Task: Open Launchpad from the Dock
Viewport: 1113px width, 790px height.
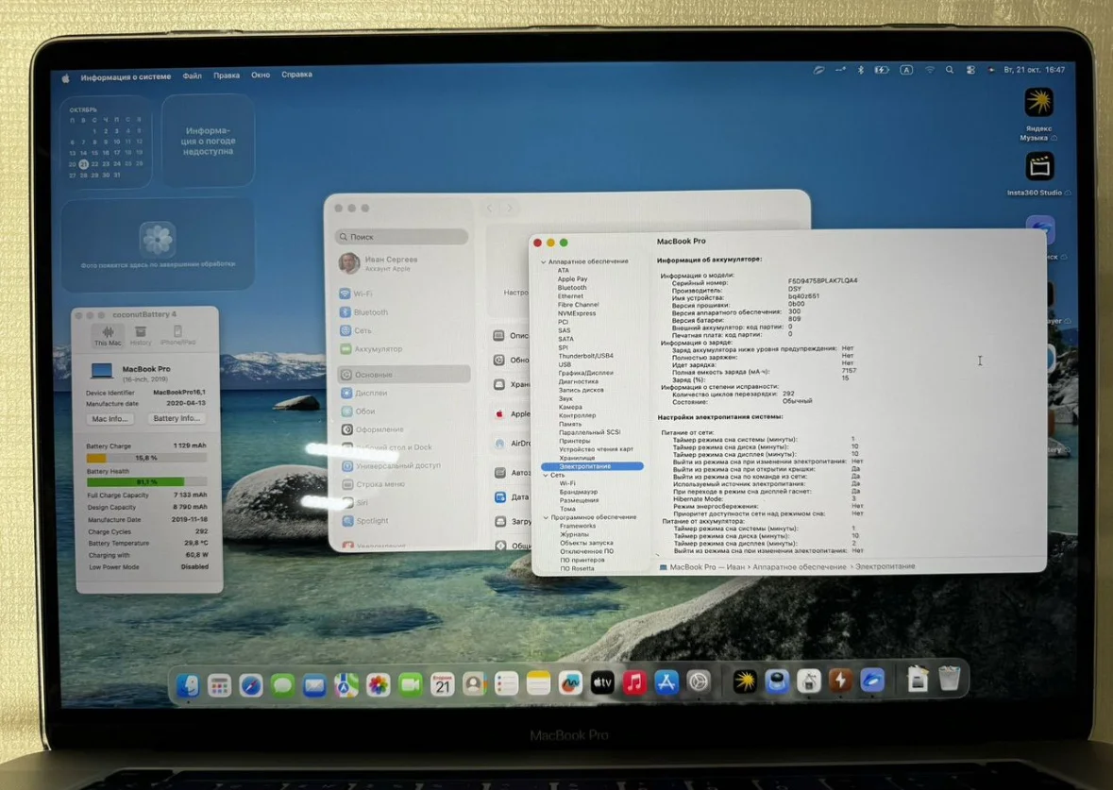Action: click(219, 685)
